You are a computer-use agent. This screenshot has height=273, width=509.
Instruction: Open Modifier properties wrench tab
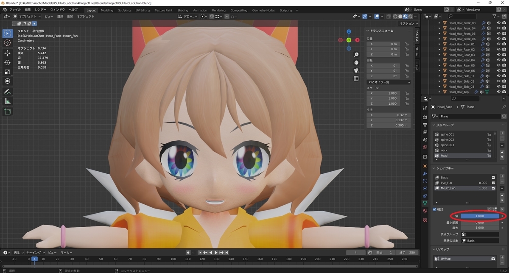coord(425,174)
